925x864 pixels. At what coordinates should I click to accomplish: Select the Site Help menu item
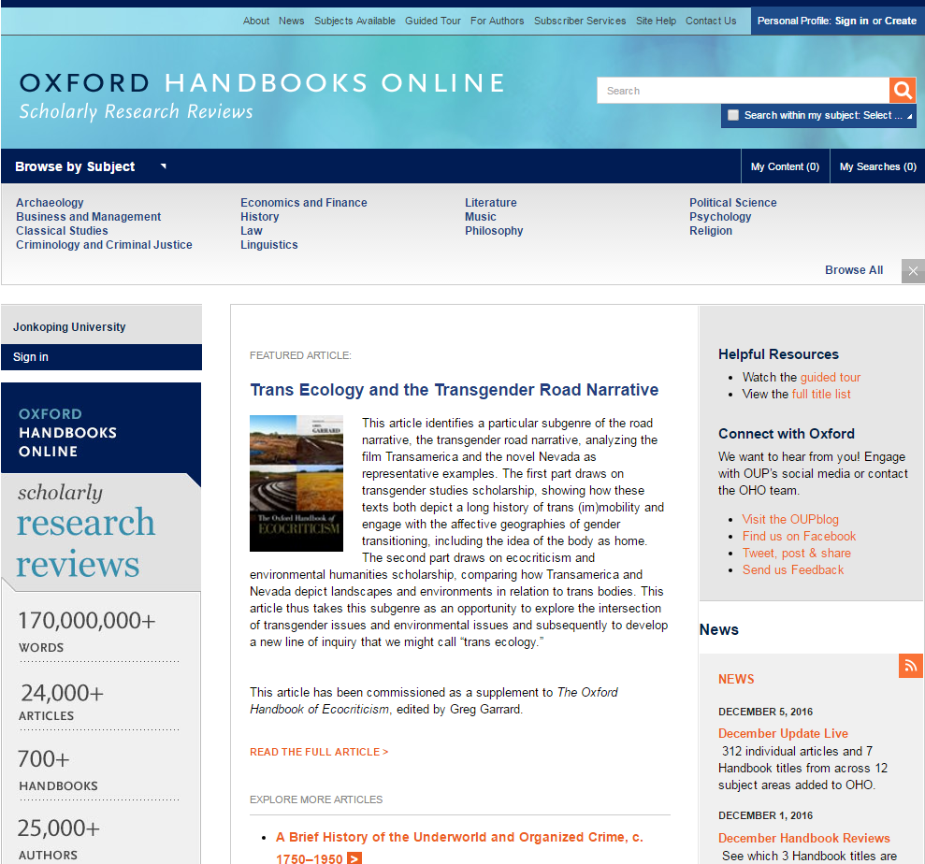(x=656, y=20)
